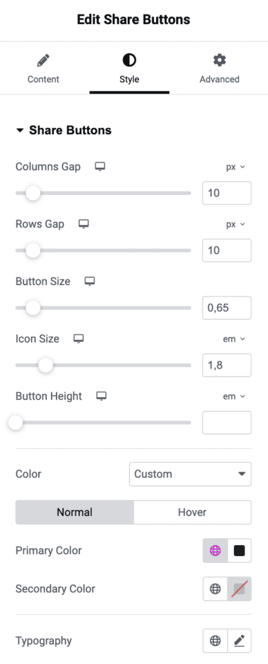Open global fonts globe for Typography
Image resolution: width=268 pixels, height=664 pixels.
[216, 640]
